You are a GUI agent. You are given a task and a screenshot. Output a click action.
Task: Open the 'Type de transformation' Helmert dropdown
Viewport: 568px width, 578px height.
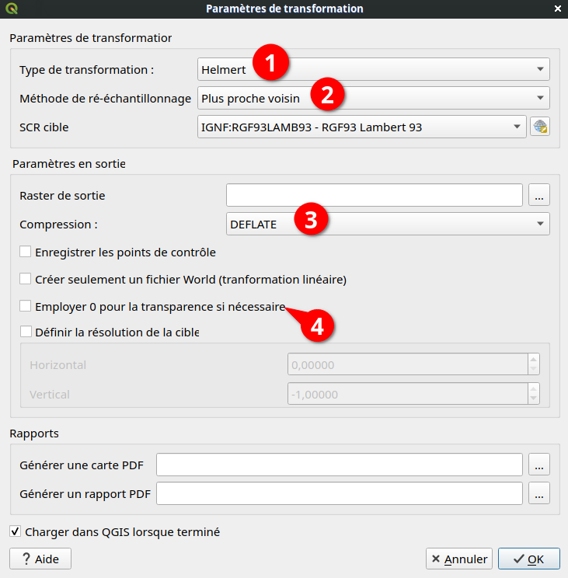(373, 69)
